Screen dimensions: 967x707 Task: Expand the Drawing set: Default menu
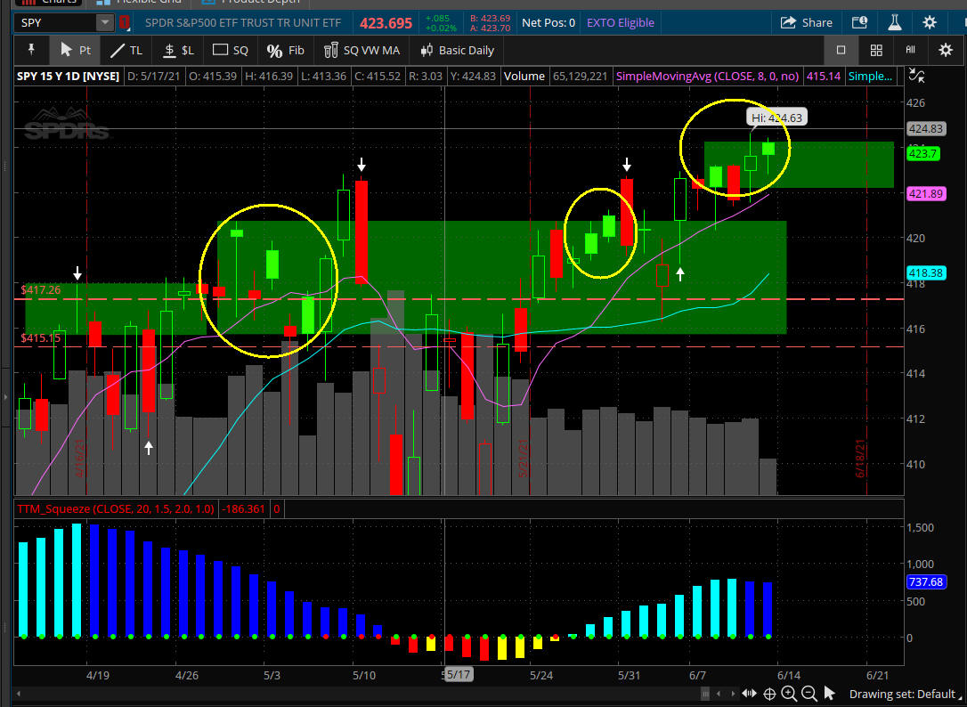click(901, 694)
